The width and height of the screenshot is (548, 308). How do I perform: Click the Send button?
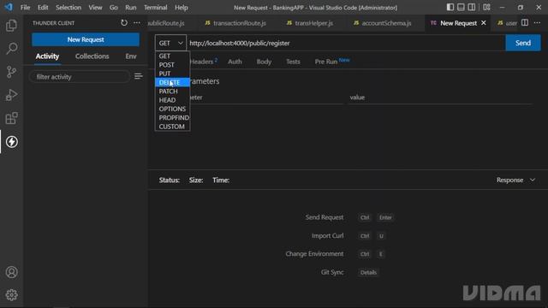point(523,43)
